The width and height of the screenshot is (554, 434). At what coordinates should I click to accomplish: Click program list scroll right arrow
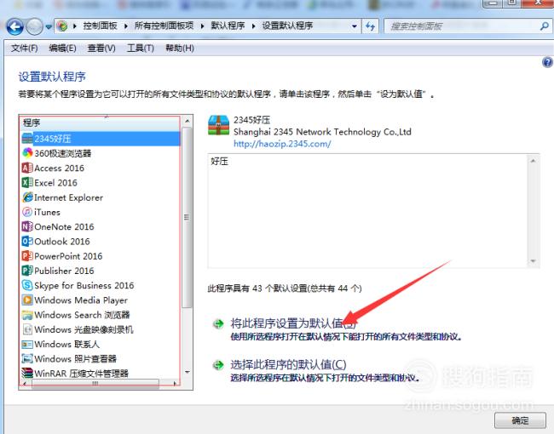pyautogui.click(x=176, y=384)
